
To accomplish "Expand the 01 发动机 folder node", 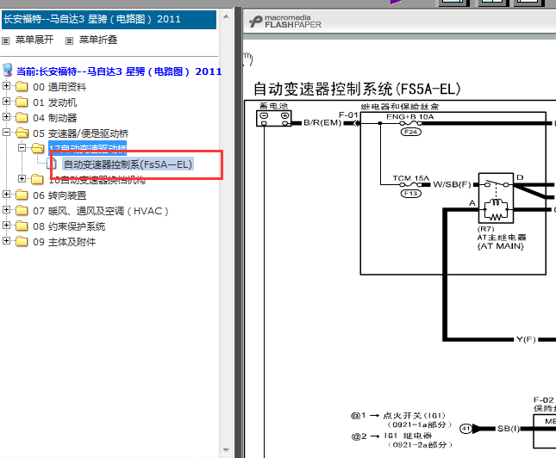I will tap(6, 102).
